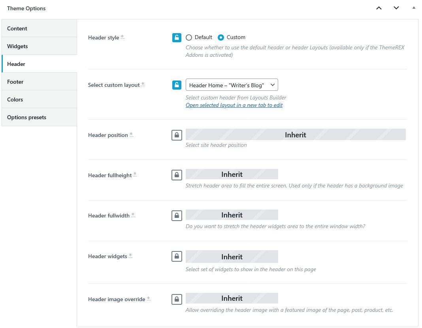The width and height of the screenshot is (422, 328).
Task: Open the Content tab
Action: [x=39, y=28]
